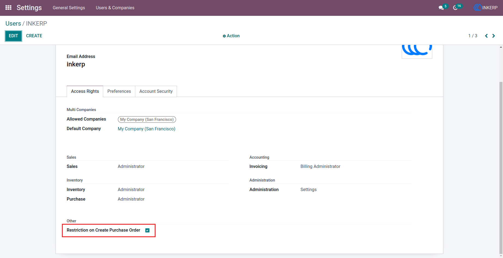Click Administration Settings value
This screenshot has width=503, height=258.
pos(308,190)
